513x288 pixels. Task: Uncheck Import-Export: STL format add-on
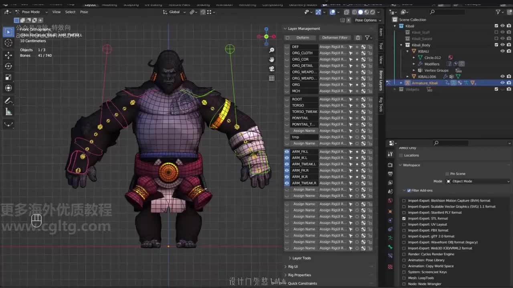coord(404,218)
